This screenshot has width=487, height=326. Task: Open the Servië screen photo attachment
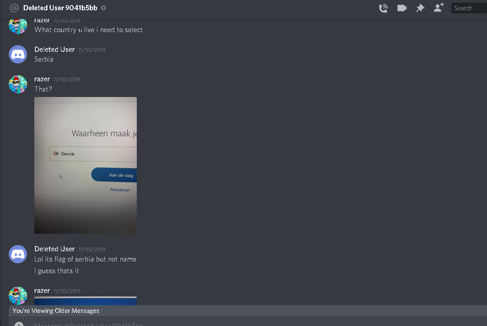(85, 165)
